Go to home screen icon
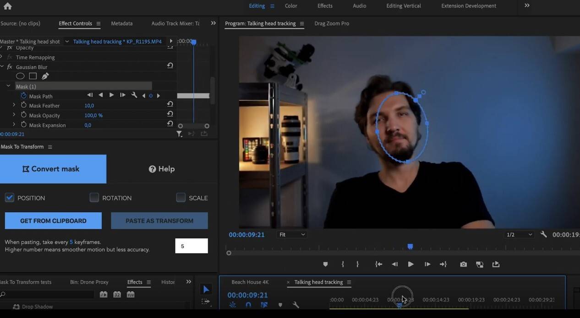 [7, 6]
